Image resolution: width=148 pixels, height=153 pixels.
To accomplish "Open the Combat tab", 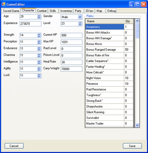I will coord(42,11).
